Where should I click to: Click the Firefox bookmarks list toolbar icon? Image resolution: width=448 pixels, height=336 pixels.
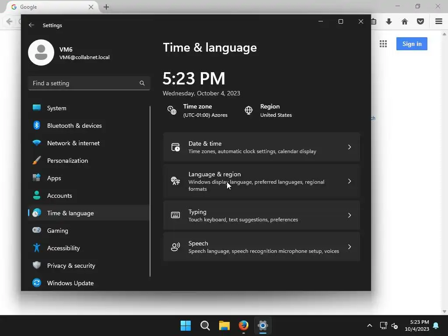tap(374, 21)
